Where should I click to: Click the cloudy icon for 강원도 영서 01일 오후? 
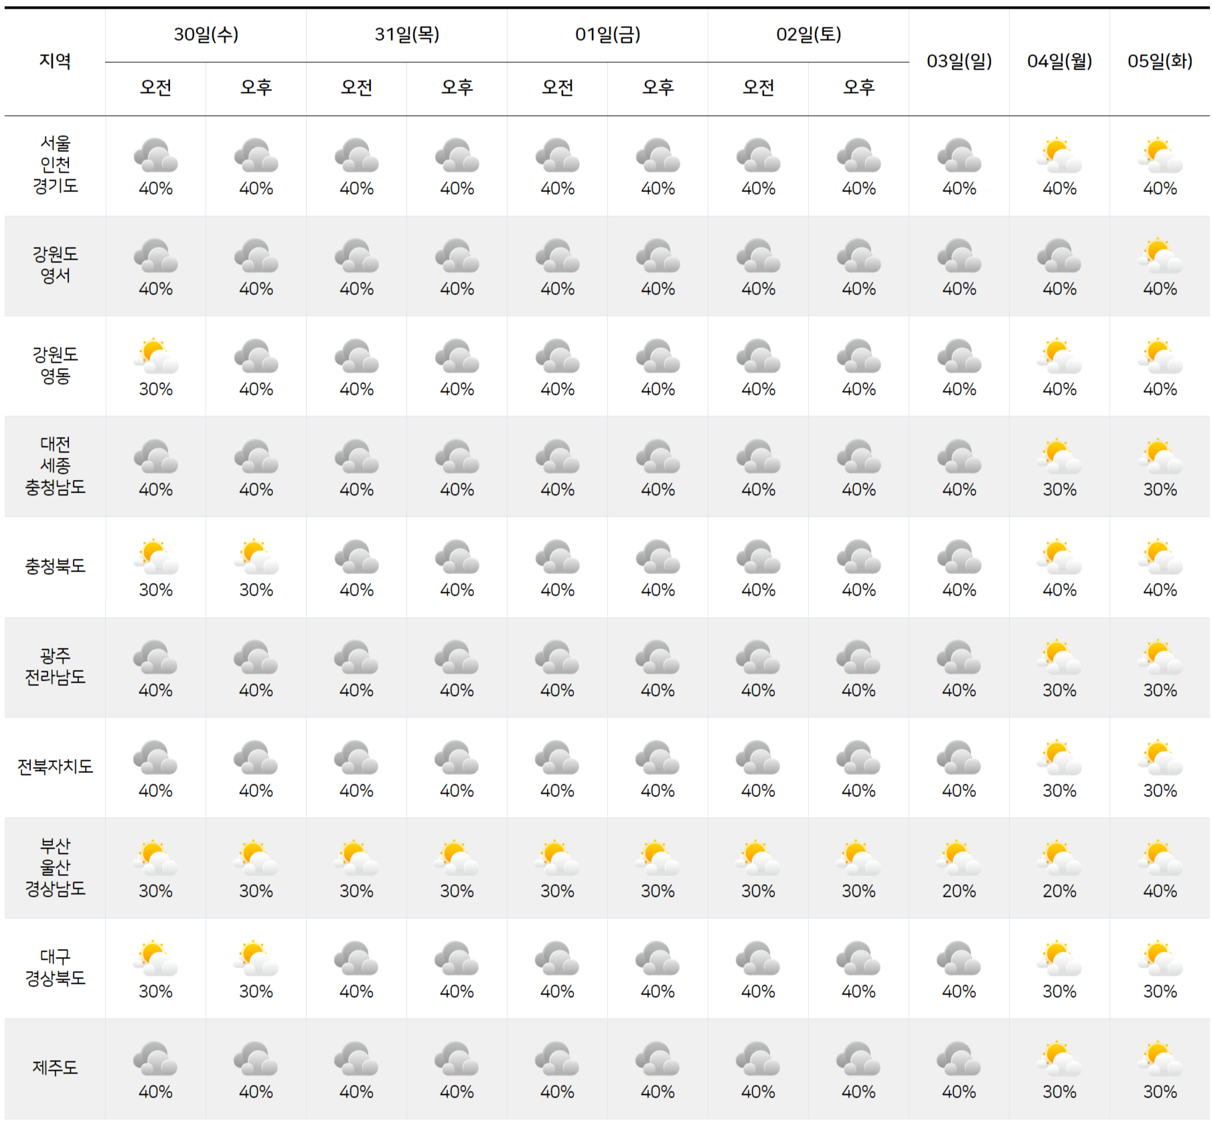[x=658, y=256]
